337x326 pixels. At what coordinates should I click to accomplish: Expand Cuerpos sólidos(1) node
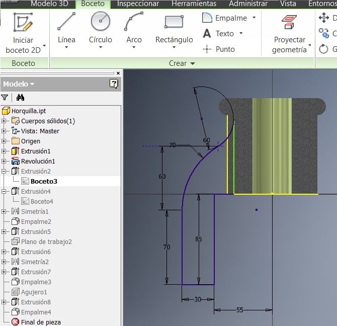[4, 121]
